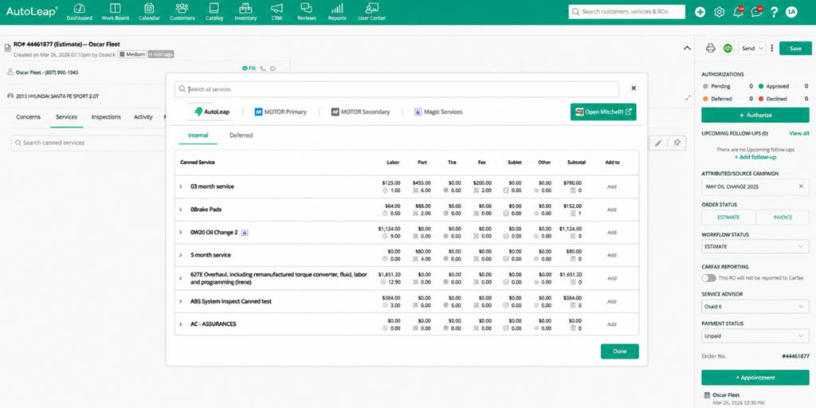816x408 pixels.
Task: Click the QuickBooks sync icon
Action: pos(728,49)
